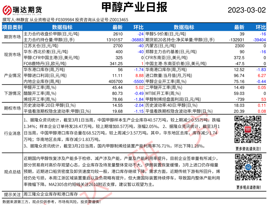This screenshot has height=205, width=268.
Task: Click the 期权市场 category label
Action: point(12,108)
